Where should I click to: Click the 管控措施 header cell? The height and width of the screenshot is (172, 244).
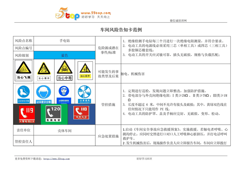[108, 104]
